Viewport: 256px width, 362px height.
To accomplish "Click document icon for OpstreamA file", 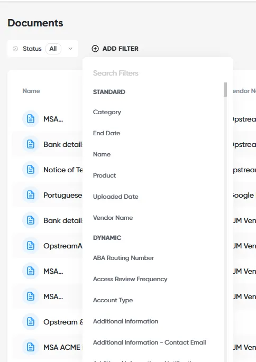I will click(x=31, y=246).
